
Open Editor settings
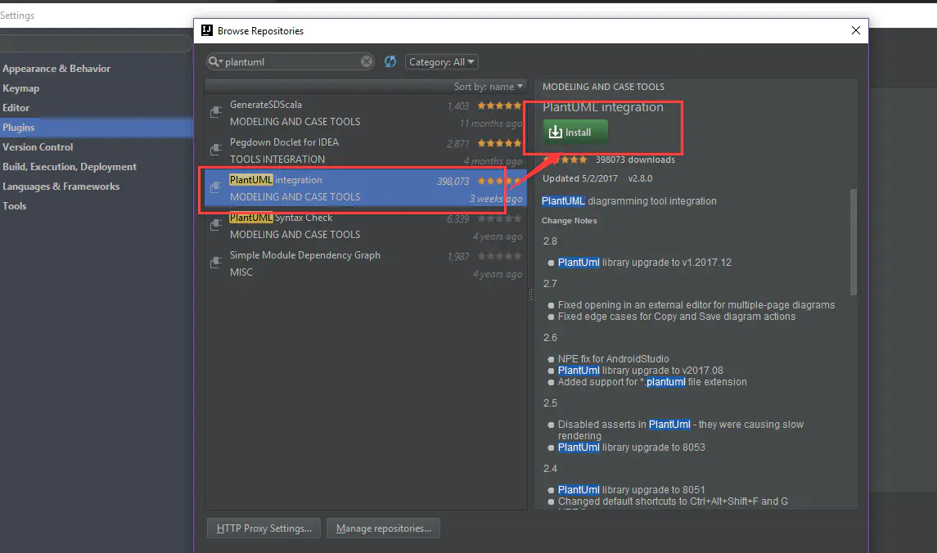click(16, 108)
